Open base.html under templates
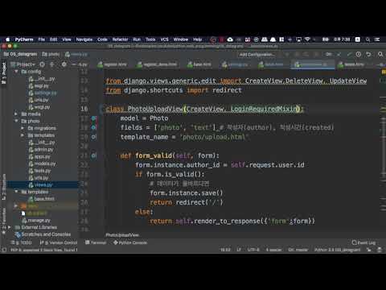The image size is (386, 290). click(x=41, y=199)
